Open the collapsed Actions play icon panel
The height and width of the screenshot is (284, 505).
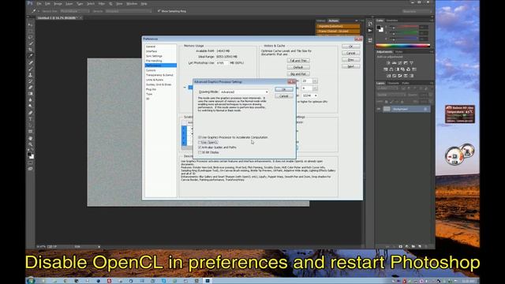pyautogui.click(x=370, y=31)
